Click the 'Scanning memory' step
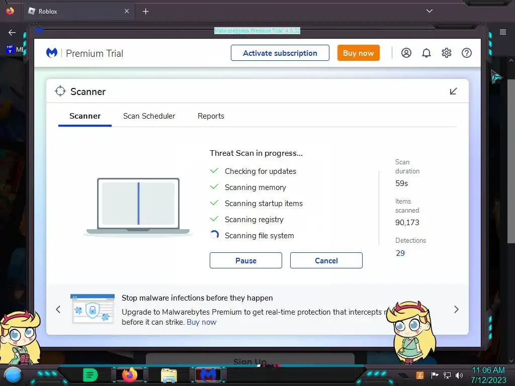515x386 pixels. (255, 187)
